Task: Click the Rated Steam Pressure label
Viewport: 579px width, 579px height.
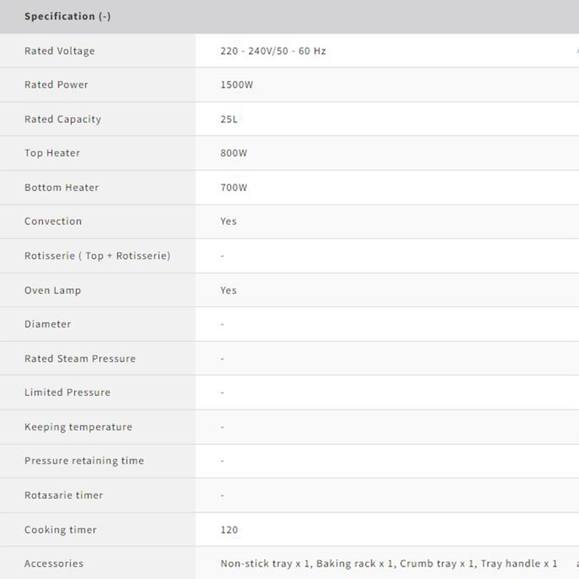Action: click(80, 359)
